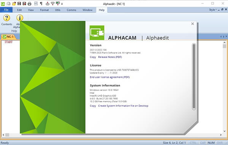Screen dimensions: 228x145
Task: Toggle the paragraph marks (¶) icon
Action: 41,4
